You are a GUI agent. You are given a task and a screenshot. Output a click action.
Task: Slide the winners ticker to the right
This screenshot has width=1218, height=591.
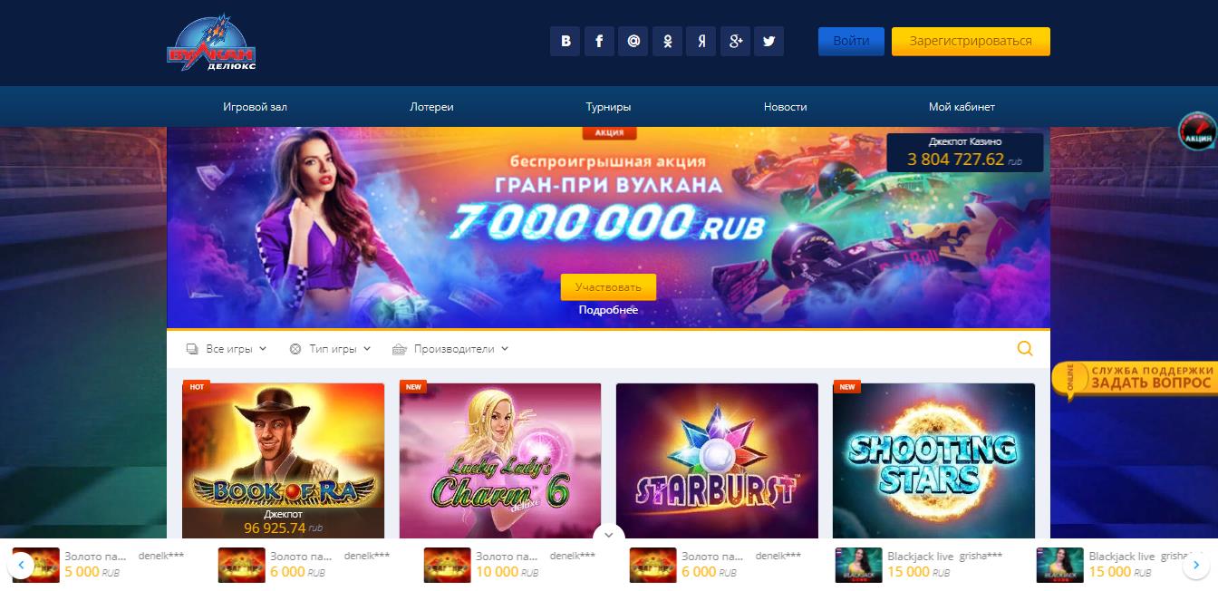[x=1197, y=566]
